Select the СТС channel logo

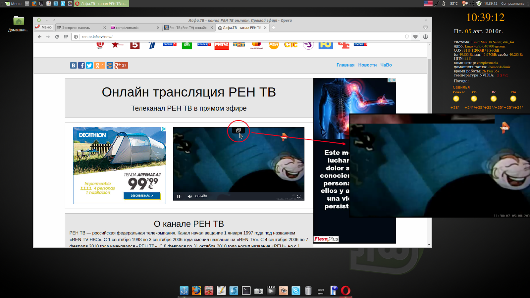[291, 45]
